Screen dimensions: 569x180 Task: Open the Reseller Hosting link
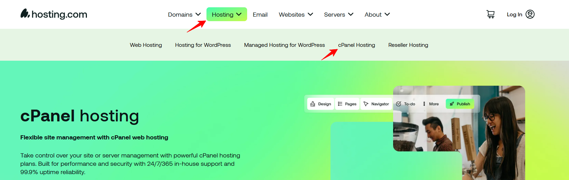pyautogui.click(x=408, y=45)
